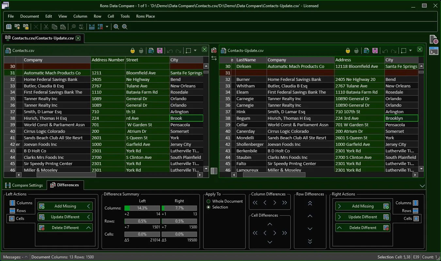
Task: Switch Left Actions to Columns
Action: coord(21,203)
